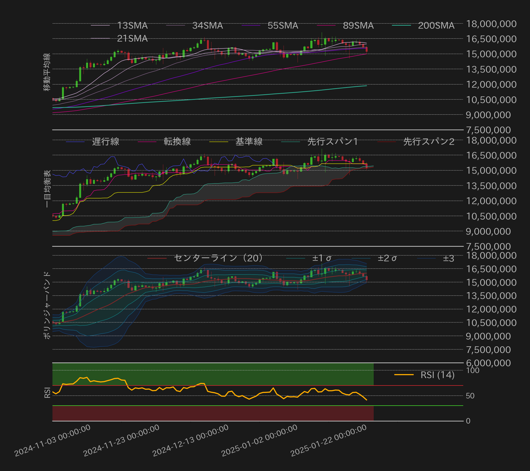Click the orange RSI (14) legend swatch

[x=404, y=375]
